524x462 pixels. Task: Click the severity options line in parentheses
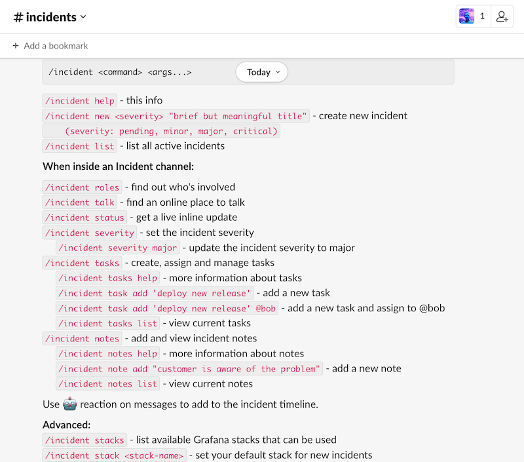point(160,130)
